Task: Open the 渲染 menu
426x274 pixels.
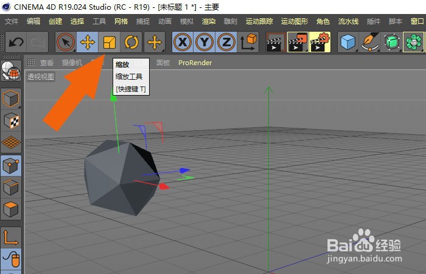Action: 209,21
